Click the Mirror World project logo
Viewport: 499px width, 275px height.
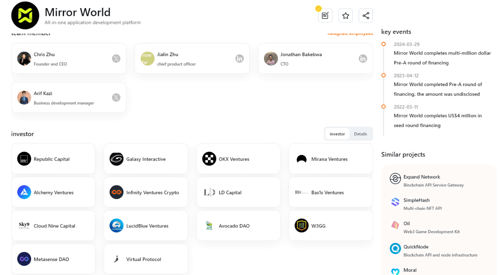25,16
